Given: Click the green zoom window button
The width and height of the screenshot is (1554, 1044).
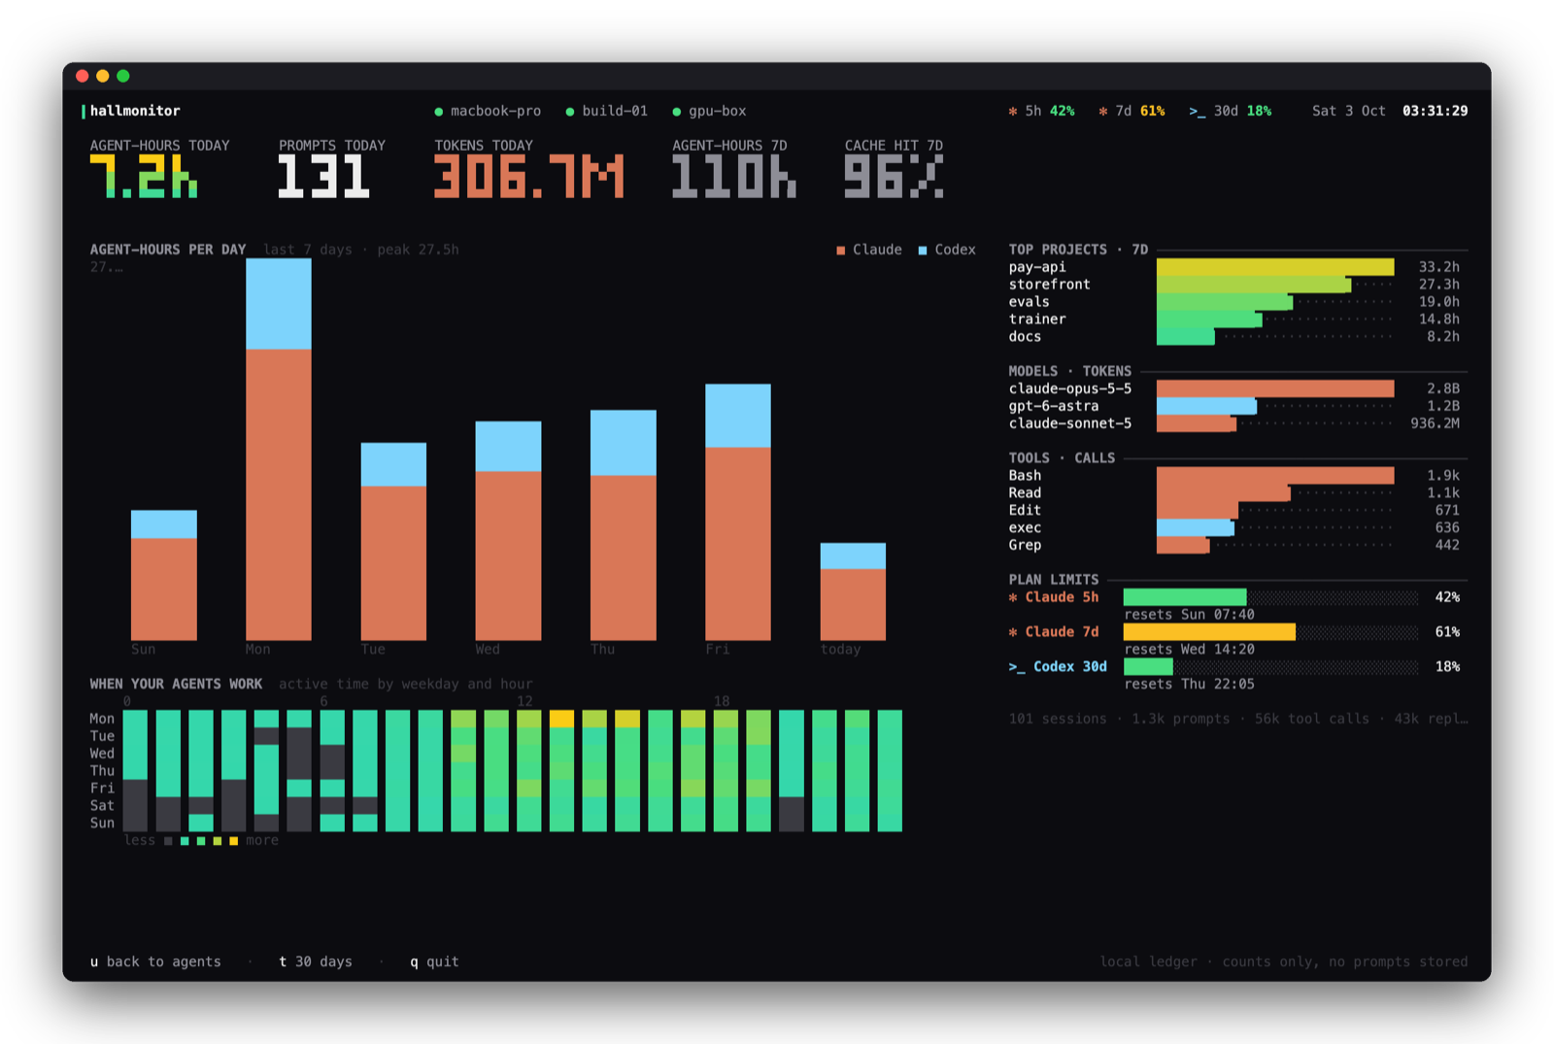Looking at the screenshot, I should [123, 76].
